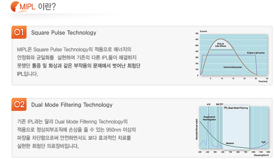Open the square pulse current graph
The image size is (274, 159).
point(232,56)
